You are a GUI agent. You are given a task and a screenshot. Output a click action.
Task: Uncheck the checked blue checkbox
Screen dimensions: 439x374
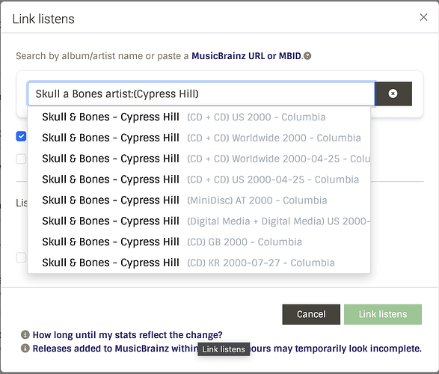pyautogui.click(x=21, y=136)
